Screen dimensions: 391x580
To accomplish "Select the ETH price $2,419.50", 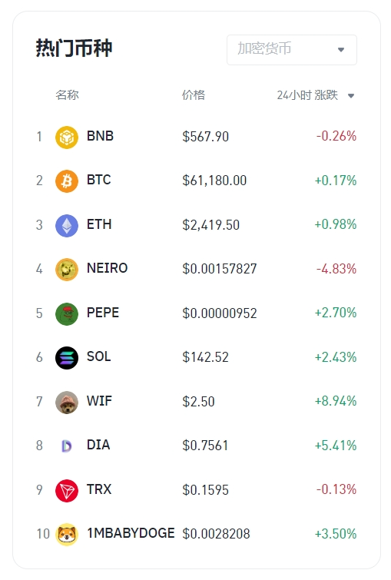I will coord(210,225).
